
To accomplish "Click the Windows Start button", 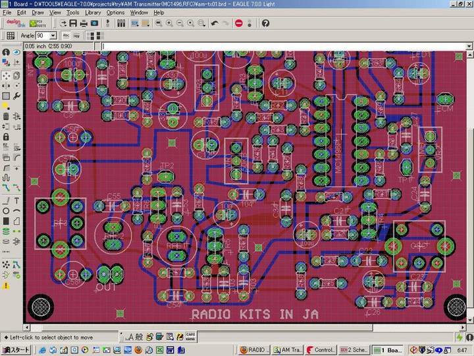I will (16, 349).
